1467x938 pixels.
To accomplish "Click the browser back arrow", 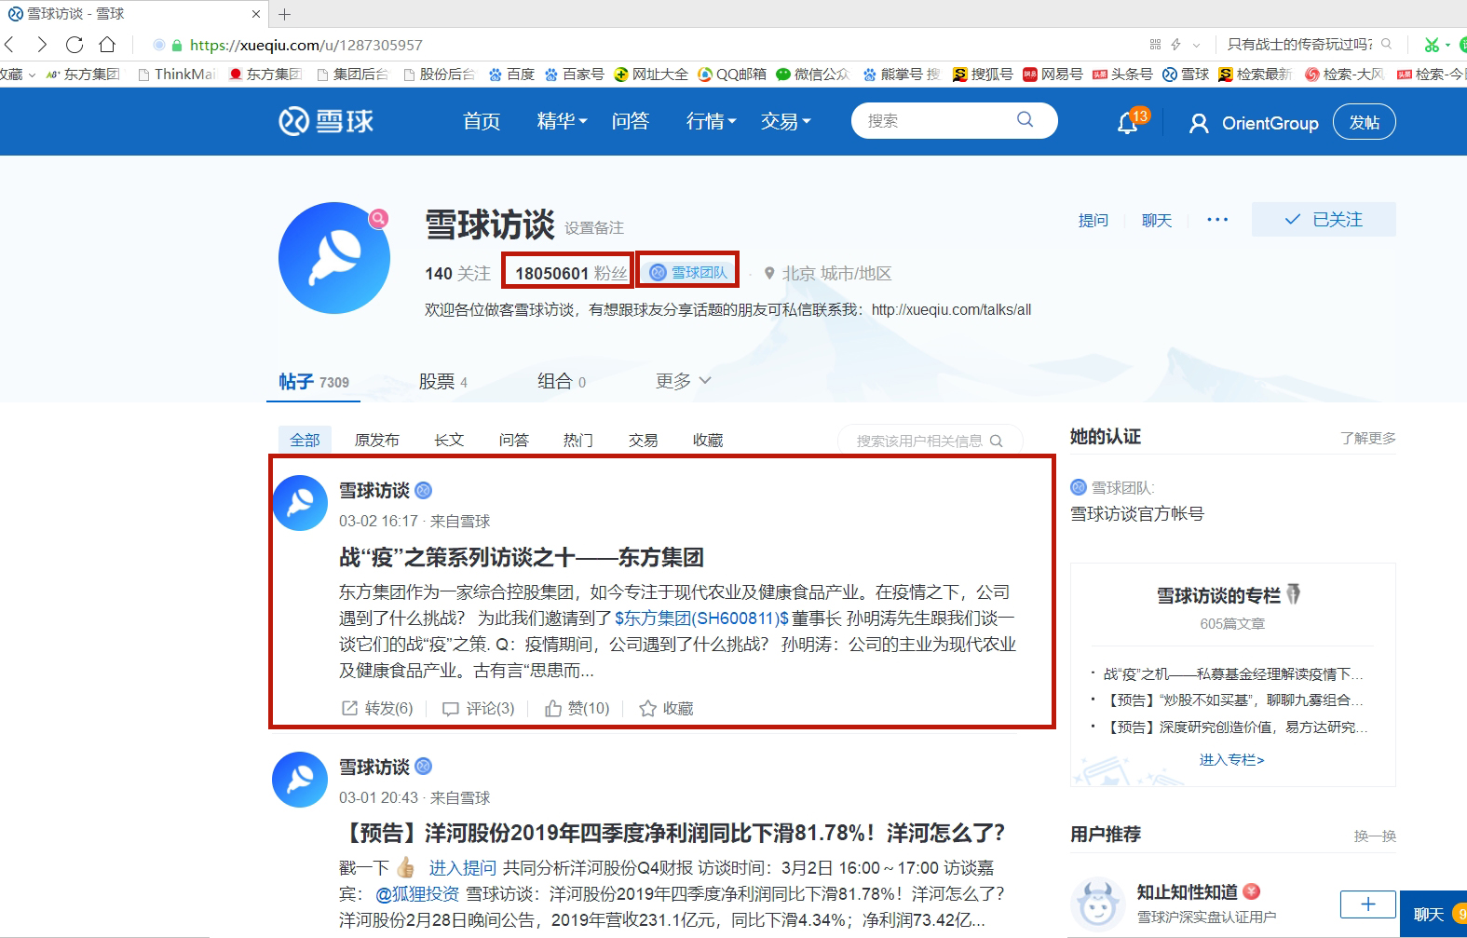I will pos(9,44).
